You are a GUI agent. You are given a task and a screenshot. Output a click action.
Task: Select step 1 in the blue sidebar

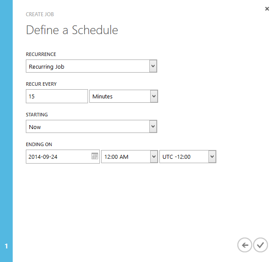tap(6, 246)
